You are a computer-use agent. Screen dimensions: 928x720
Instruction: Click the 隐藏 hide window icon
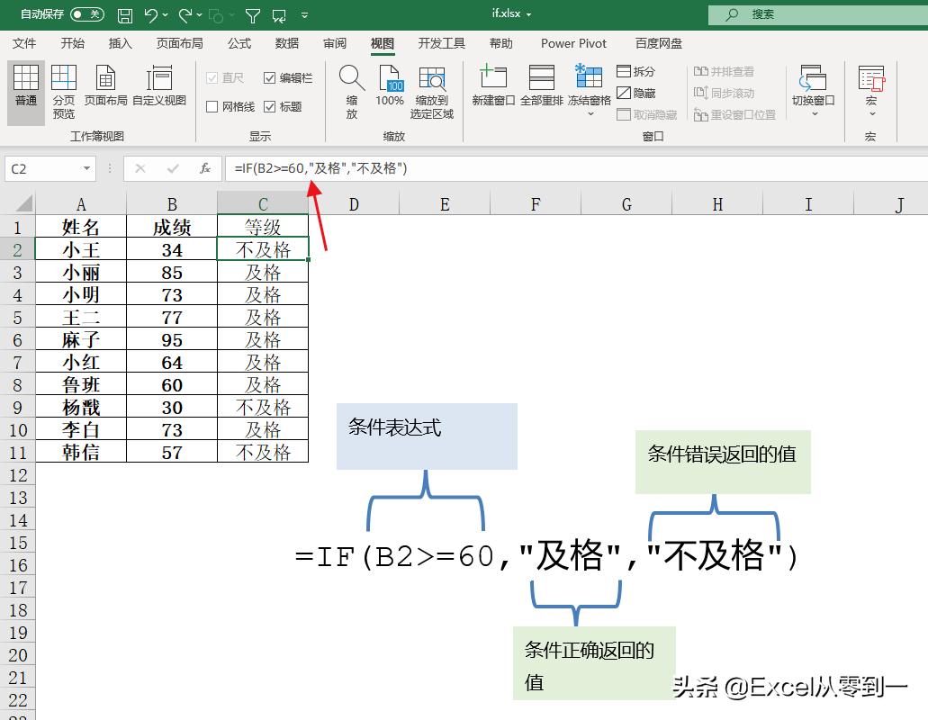click(635, 93)
